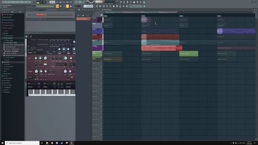Image resolution: width=258 pixels, height=145 pixels.
Task: Open the pattern selector dropdown
Action: [89, 6]
